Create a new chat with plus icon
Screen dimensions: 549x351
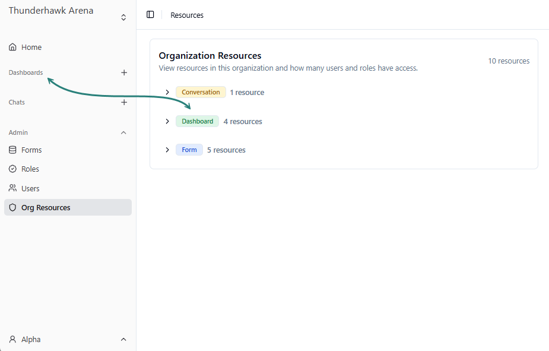pos(124,102)
